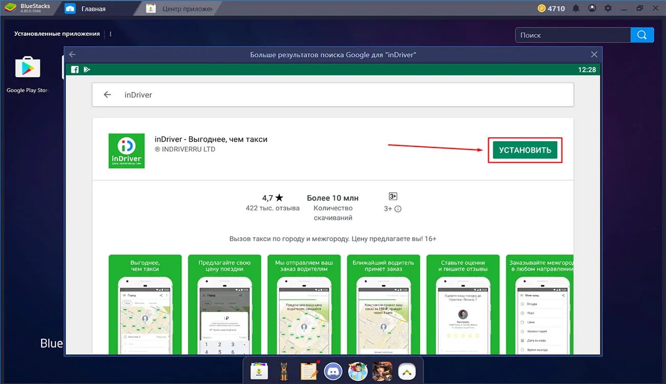This screenshot has width=666, height=384.
Task: Click the 4,7 star rating
Action: [273, 198]
